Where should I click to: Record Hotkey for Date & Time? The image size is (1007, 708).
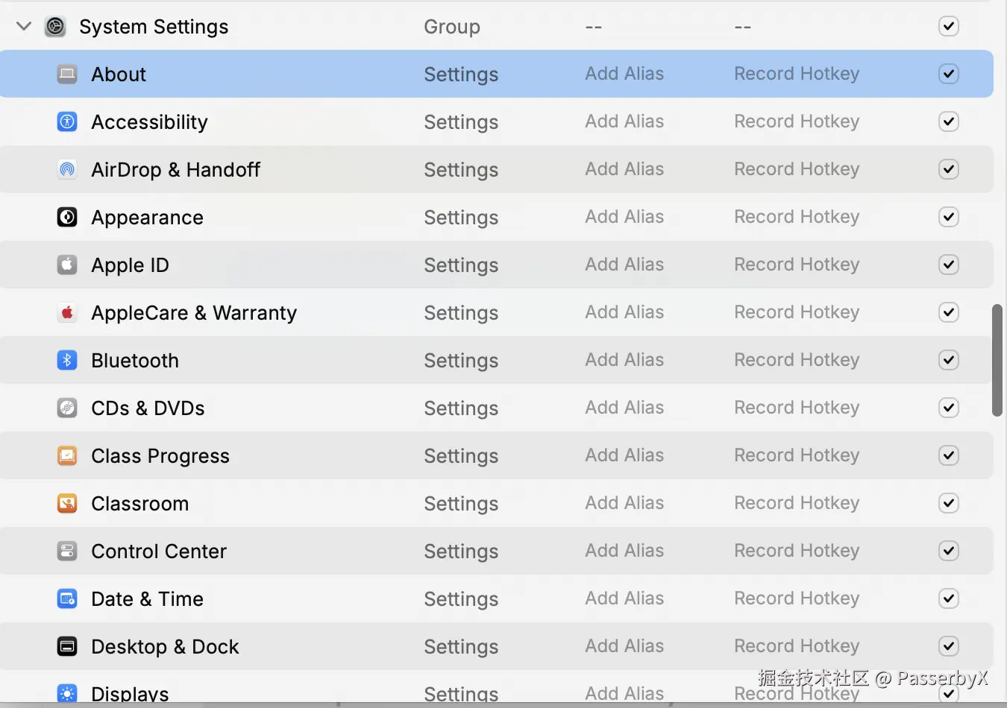[x=797, y=598]
